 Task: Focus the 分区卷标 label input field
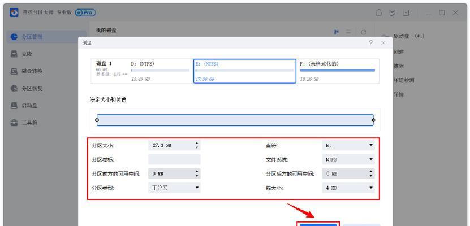pos(174,159)
